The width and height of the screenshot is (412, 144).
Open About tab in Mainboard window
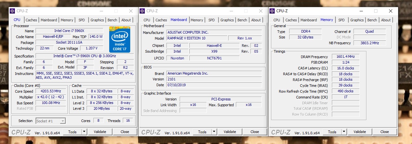[256, 20]
